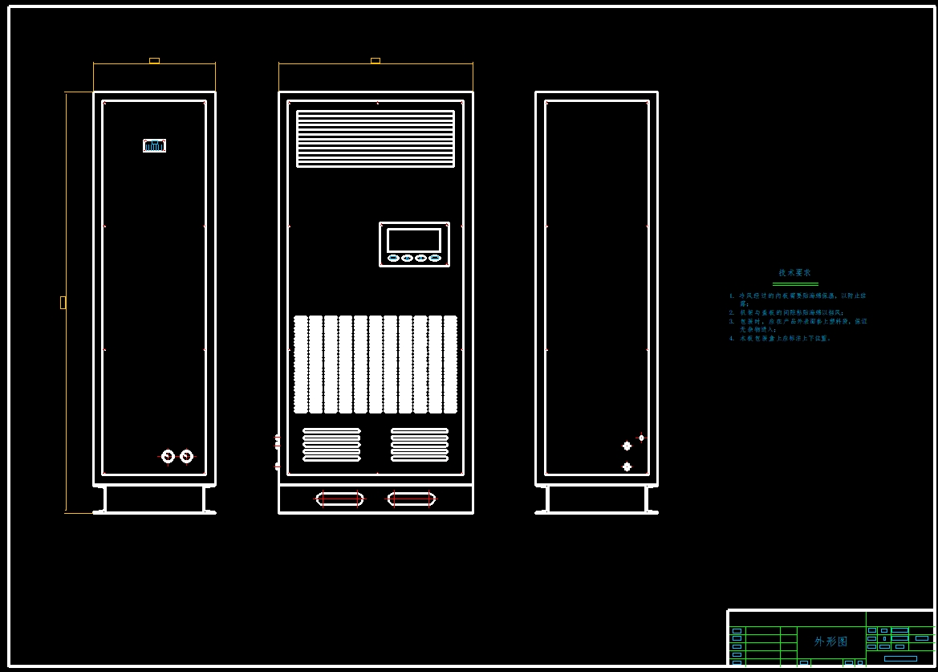Select requirement line 3 beginning 包装时

798,325
